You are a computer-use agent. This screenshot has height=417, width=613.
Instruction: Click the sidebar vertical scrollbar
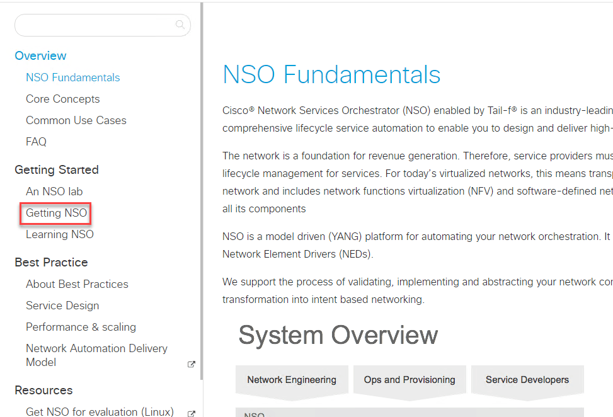pos(202,189)
